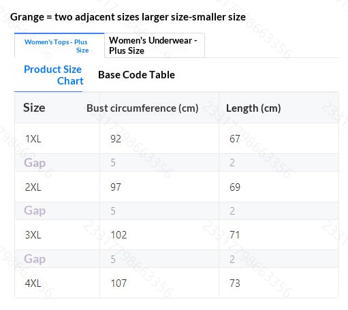Image resolution: width=348 pixels, height=310 pixels.
Task: Open Women's Underwear - Plus Size tab
Action: pyautogui.click(x=155, y=46)
